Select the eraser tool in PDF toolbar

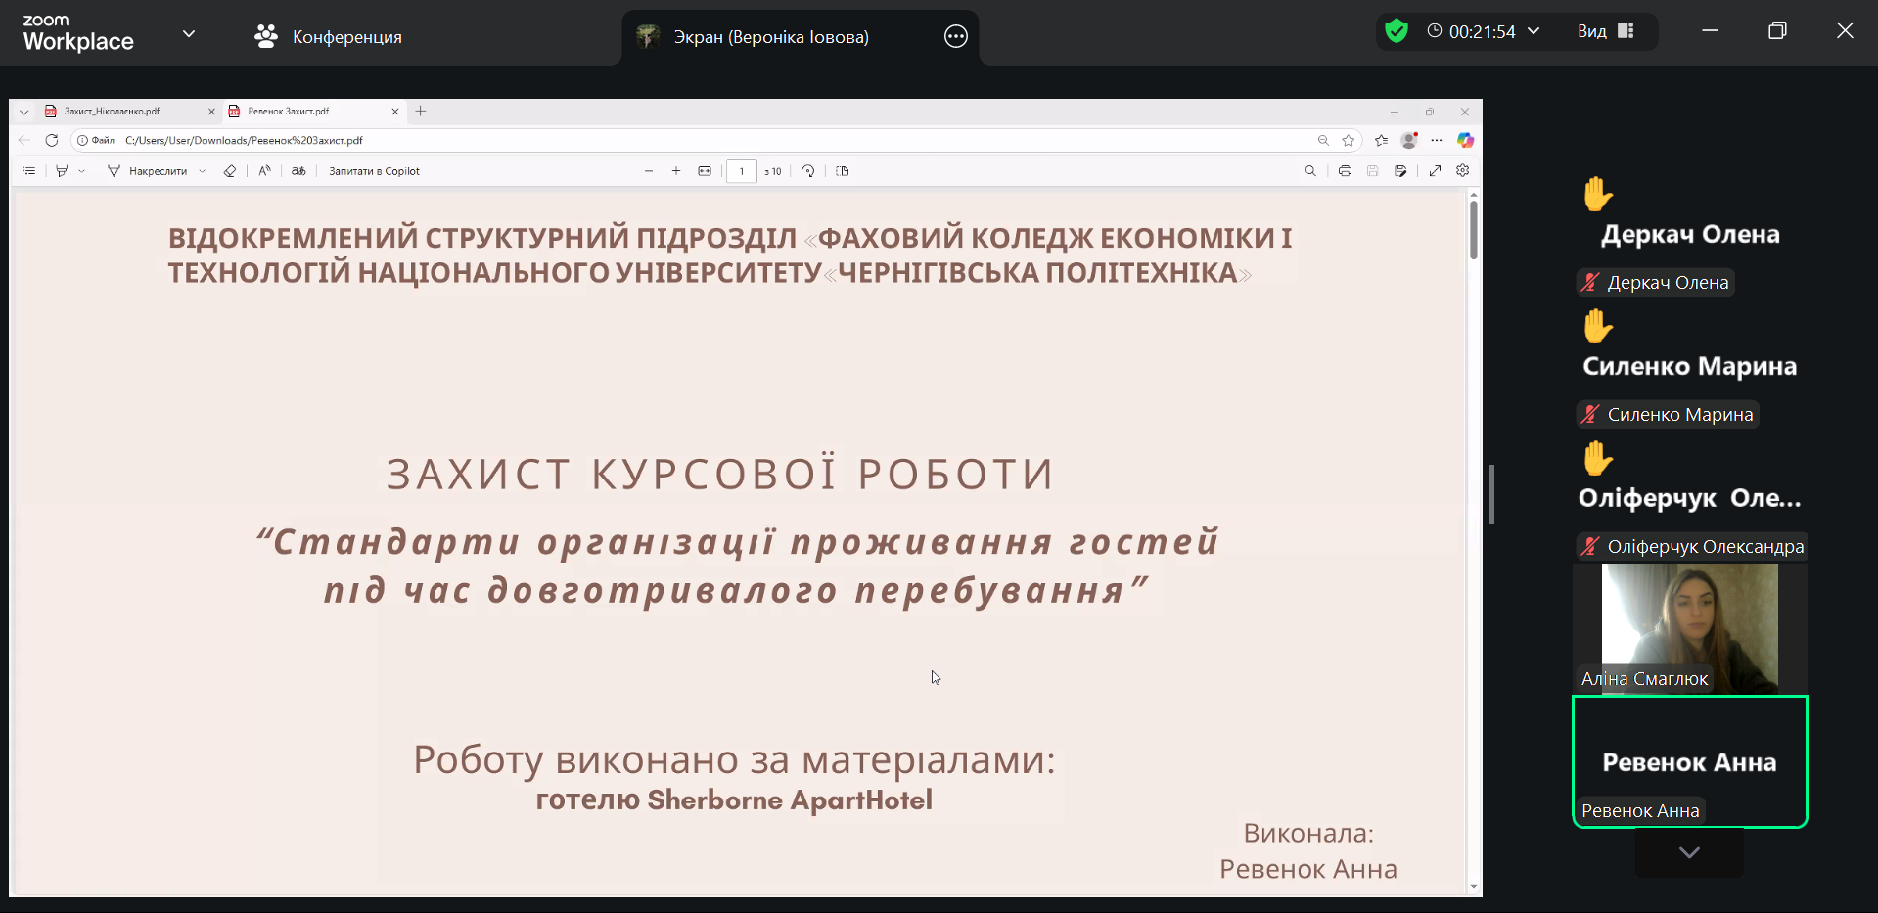(230, 171)
